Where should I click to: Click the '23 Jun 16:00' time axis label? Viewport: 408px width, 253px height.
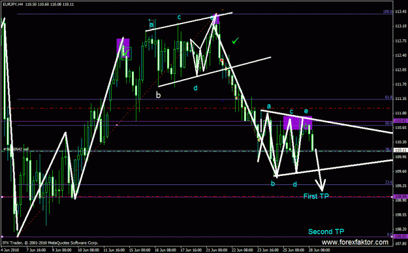269,250
